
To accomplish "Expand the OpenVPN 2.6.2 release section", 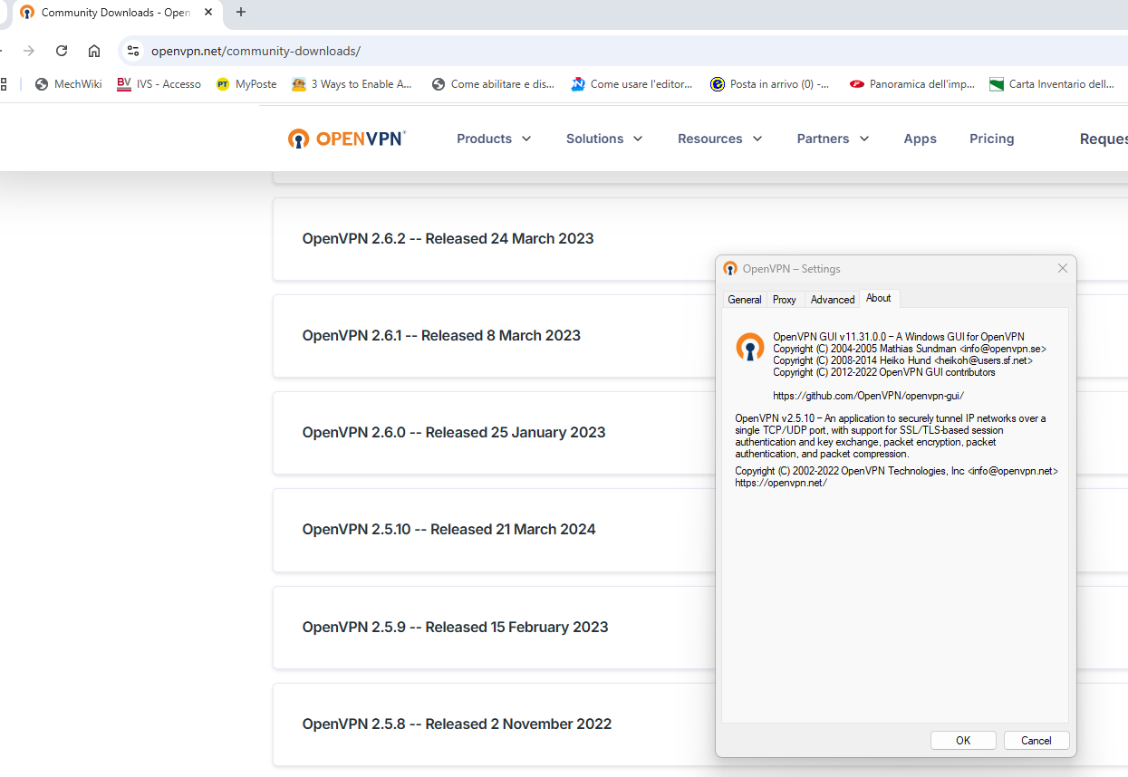I will 448,239.
